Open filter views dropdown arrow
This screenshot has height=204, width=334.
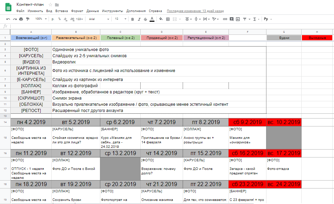point(250,19)
